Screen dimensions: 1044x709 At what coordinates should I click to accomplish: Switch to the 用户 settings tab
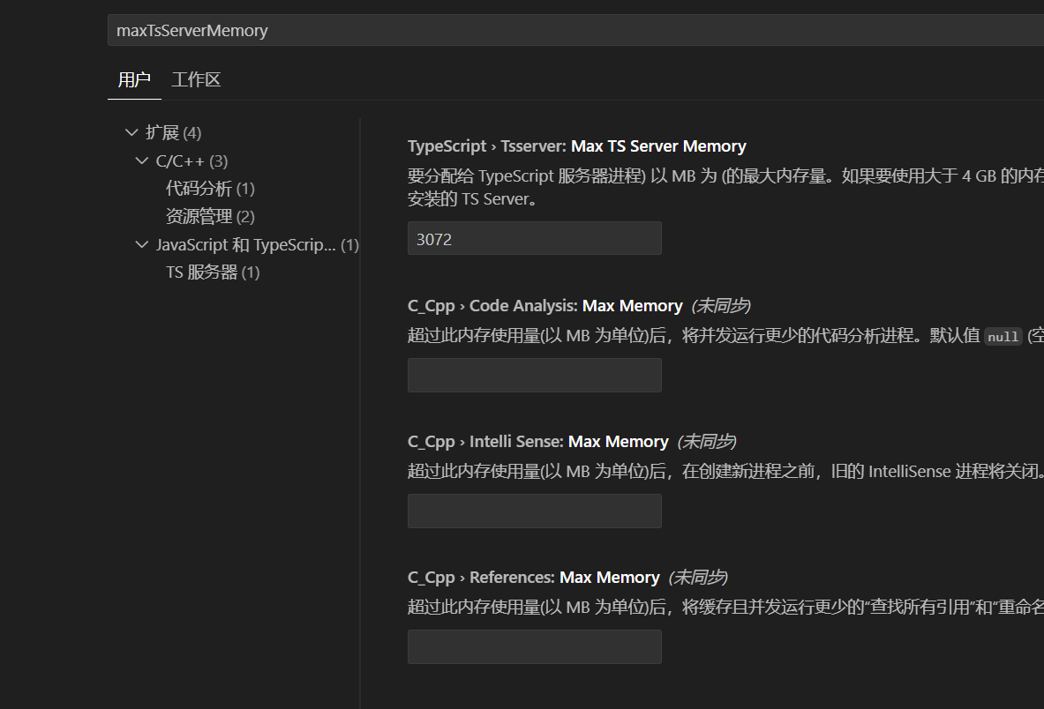[134, 80]
